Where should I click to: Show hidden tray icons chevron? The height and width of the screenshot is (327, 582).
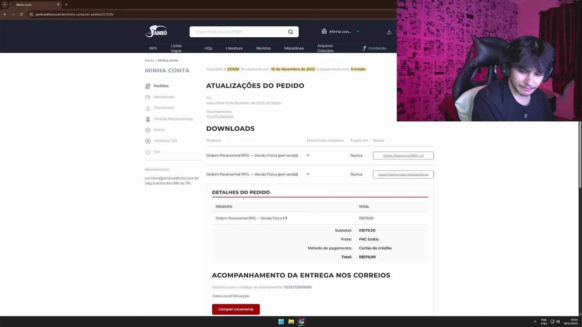point(535,322)
